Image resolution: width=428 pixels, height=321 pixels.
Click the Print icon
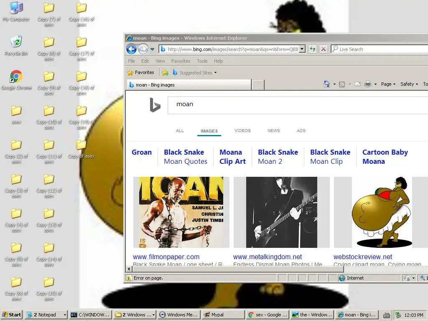(x=368, y=84)
